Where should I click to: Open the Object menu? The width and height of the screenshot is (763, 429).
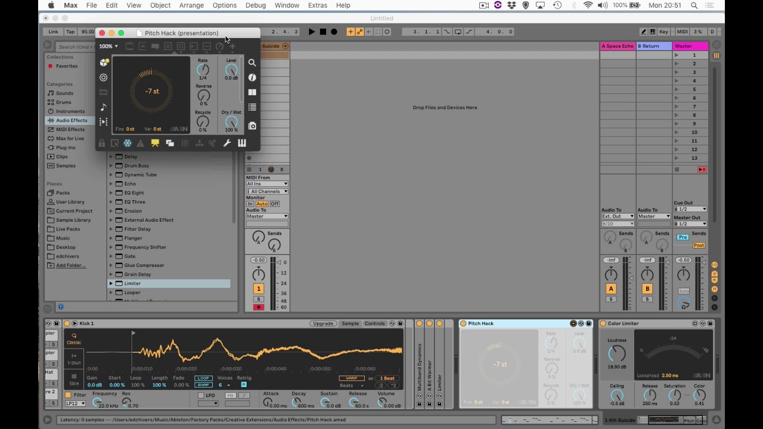160,5
